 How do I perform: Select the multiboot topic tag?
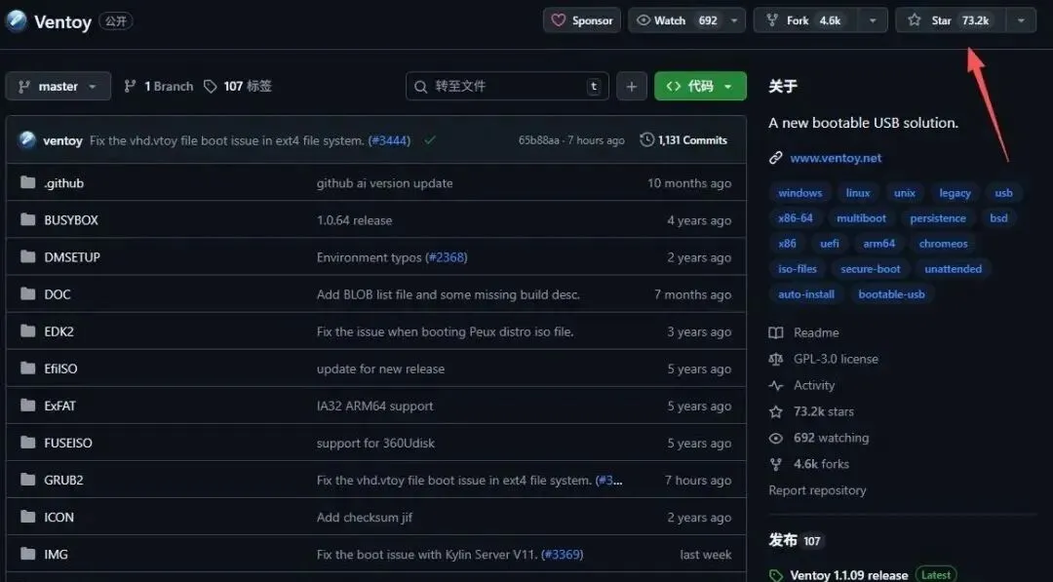pos(861,218)
